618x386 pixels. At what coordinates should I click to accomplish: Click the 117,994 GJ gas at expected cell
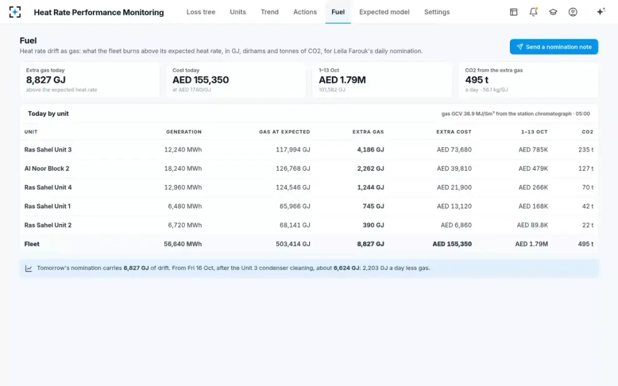[x=293, y=150]
